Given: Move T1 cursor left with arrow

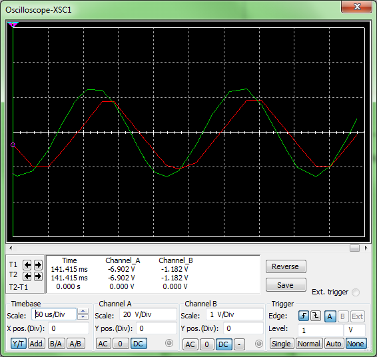Looking at the screenshot, I should click(27, 265).
